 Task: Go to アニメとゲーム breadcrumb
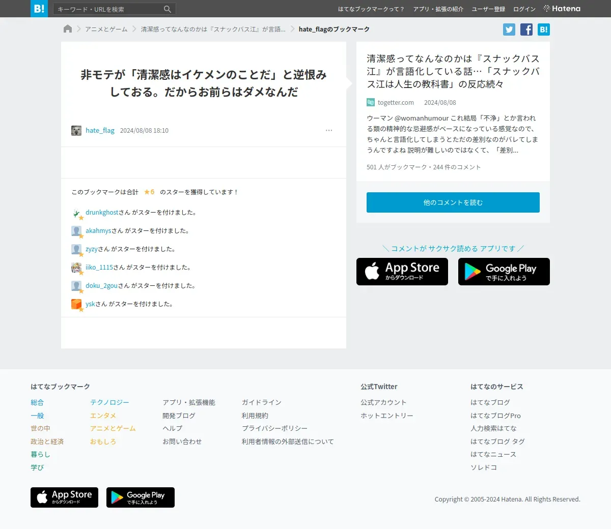click(106, 30)
